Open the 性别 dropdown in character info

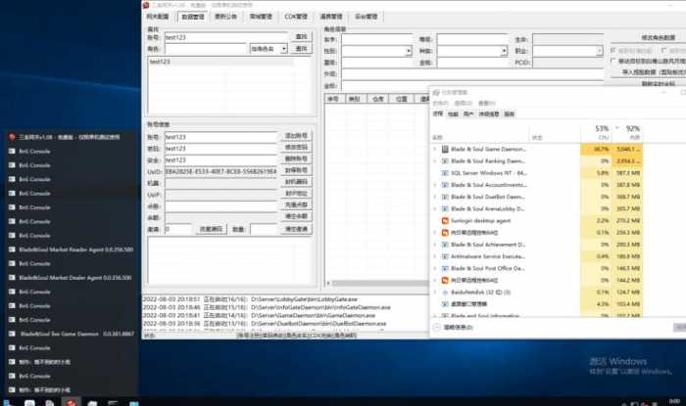409,51
